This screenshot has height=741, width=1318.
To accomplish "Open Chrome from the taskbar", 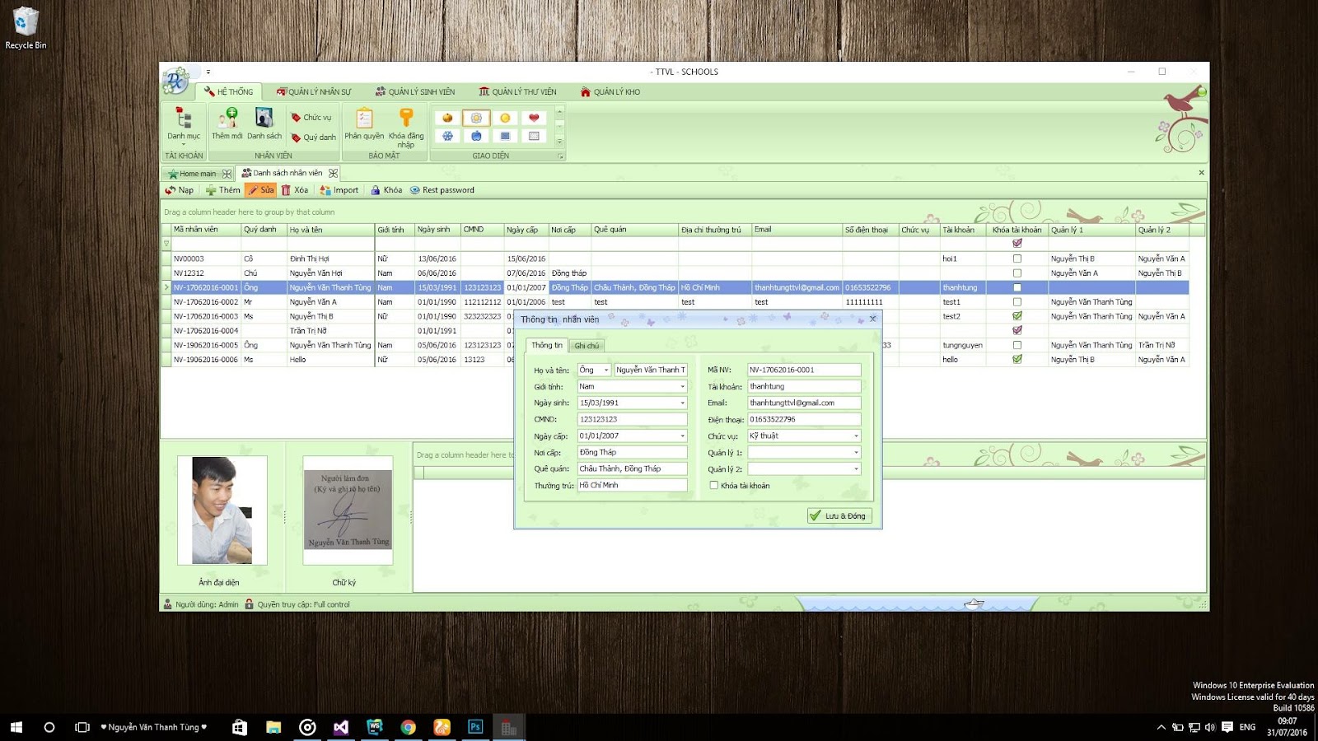I will click(408, 727).
